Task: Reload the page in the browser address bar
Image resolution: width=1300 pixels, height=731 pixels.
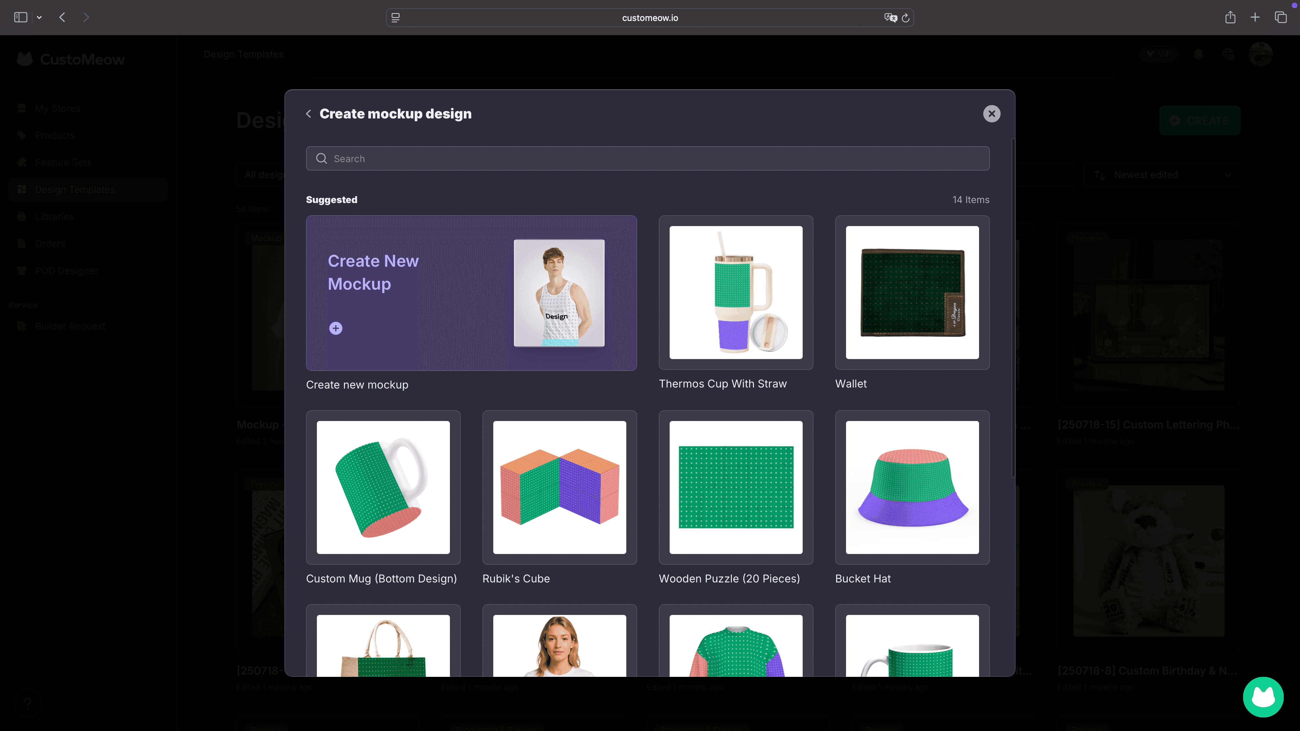Action: point(905,18)
